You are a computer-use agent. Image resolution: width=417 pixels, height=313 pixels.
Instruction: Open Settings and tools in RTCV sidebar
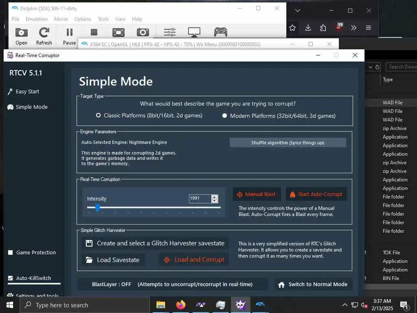click(x=33, y=295)
